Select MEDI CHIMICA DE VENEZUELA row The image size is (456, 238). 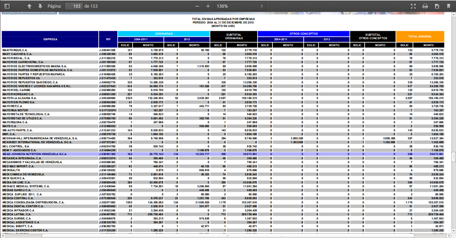[x=223, y=174]
